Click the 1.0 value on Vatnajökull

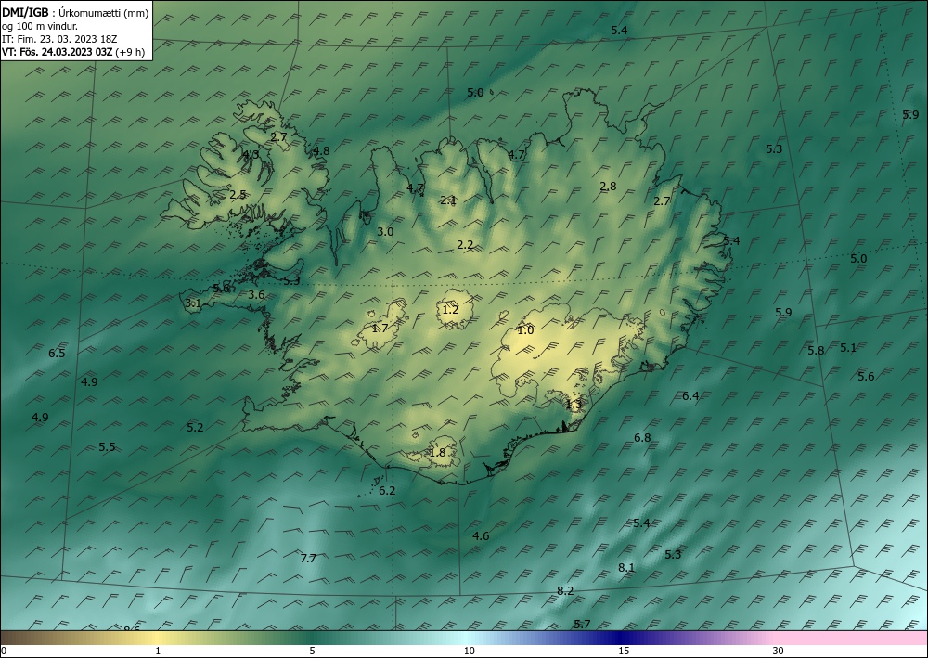tap(525, 330)
